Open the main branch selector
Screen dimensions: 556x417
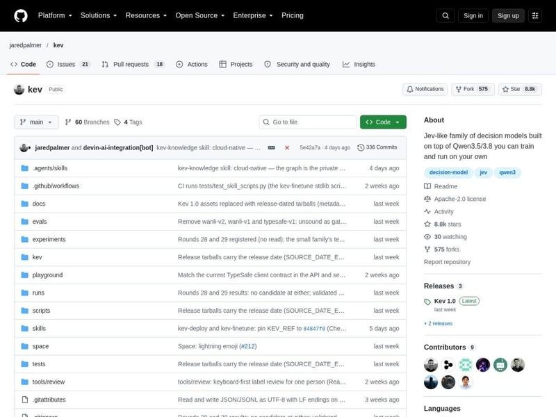pyautogui.click(x=36, y=122)
